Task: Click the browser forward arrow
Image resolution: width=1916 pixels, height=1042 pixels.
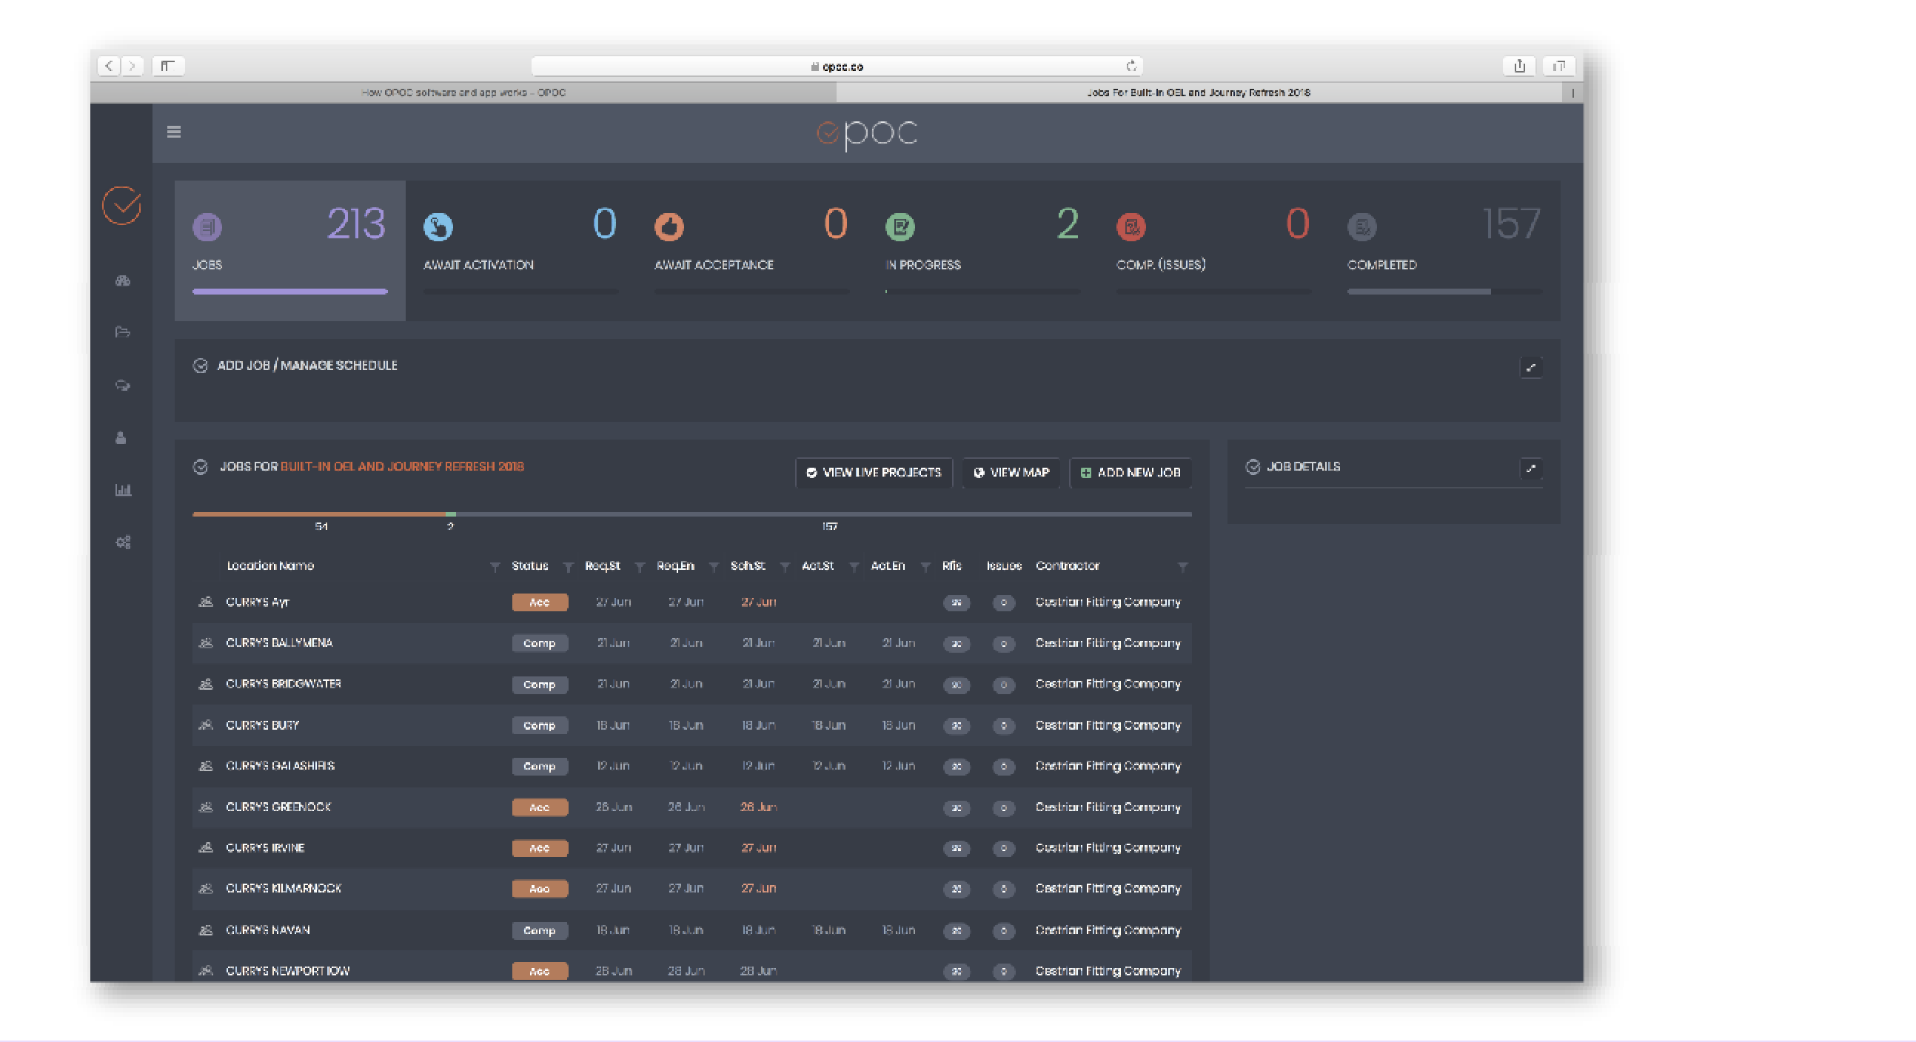Action: (133, 66)
